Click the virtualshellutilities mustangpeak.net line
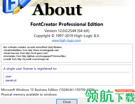 (31, 50)
